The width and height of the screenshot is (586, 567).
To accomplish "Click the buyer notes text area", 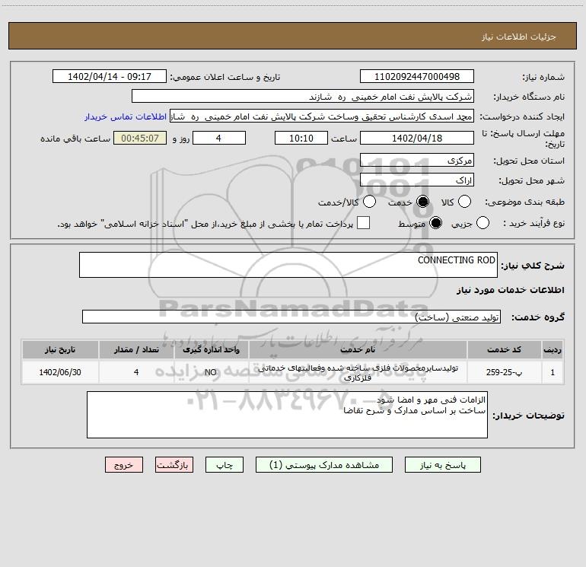I will click(287, 415).
